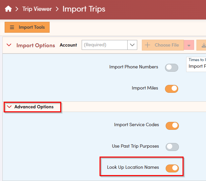Click the download icon right of Choose File

coord(201,45)
